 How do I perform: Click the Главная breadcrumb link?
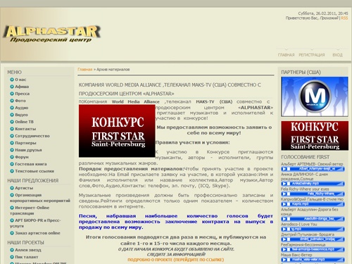tap(85, 70)
